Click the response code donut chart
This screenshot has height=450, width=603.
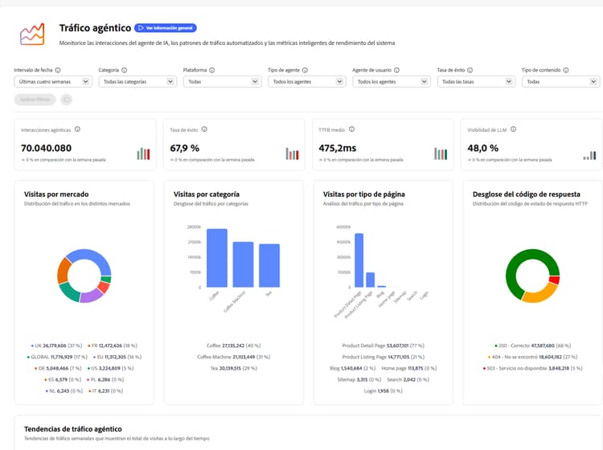pos(532,276)
